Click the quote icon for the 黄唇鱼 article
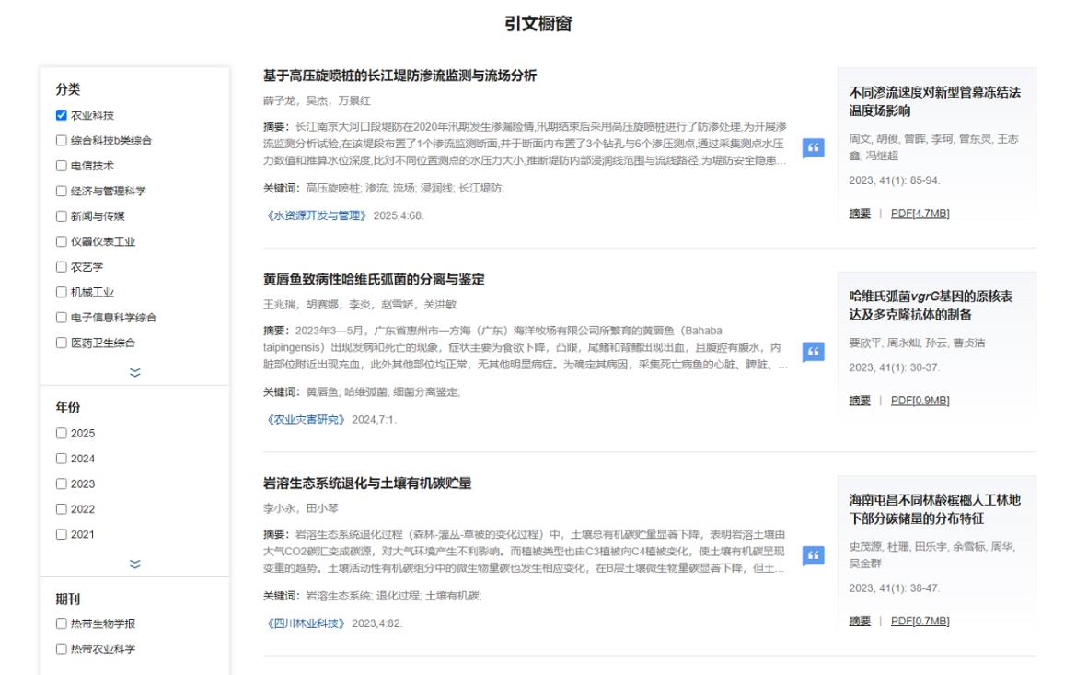Image resolution: width=1076 pixels, height=675 pixels. click(x=813, y=353)
